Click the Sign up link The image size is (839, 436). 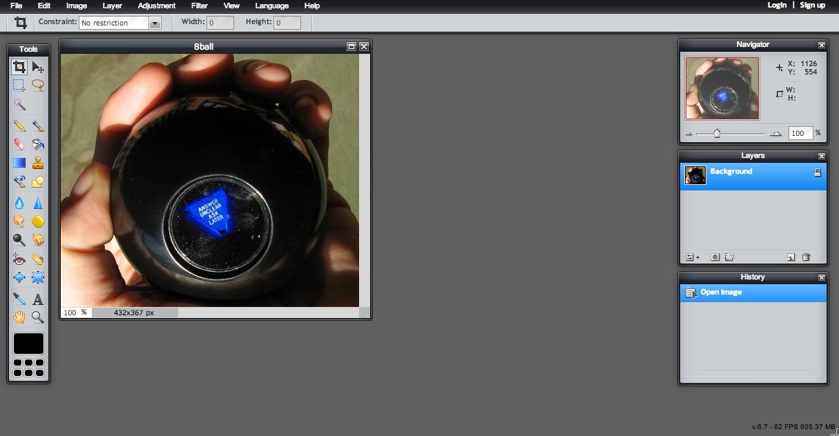point(813,5)
